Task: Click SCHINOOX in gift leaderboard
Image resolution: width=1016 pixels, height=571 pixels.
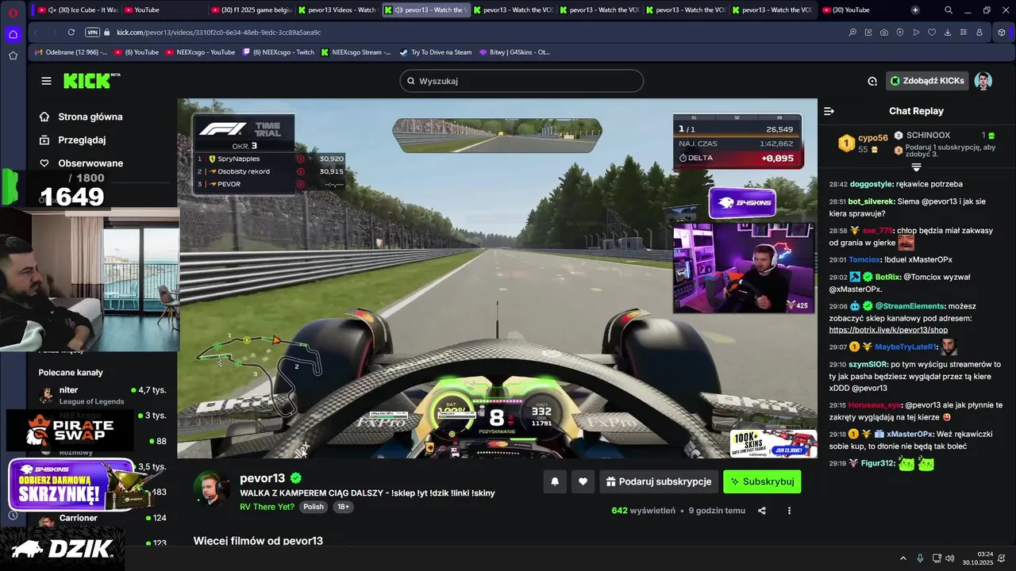Action: click(x=928, y=136)
